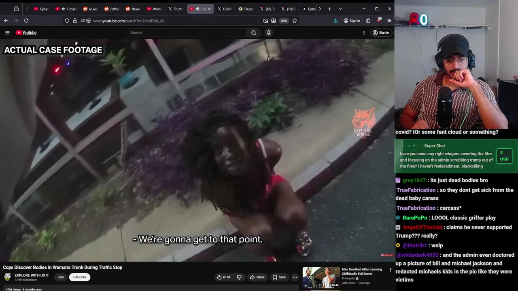Start voice search with the microphone

(x=268, y=33)
